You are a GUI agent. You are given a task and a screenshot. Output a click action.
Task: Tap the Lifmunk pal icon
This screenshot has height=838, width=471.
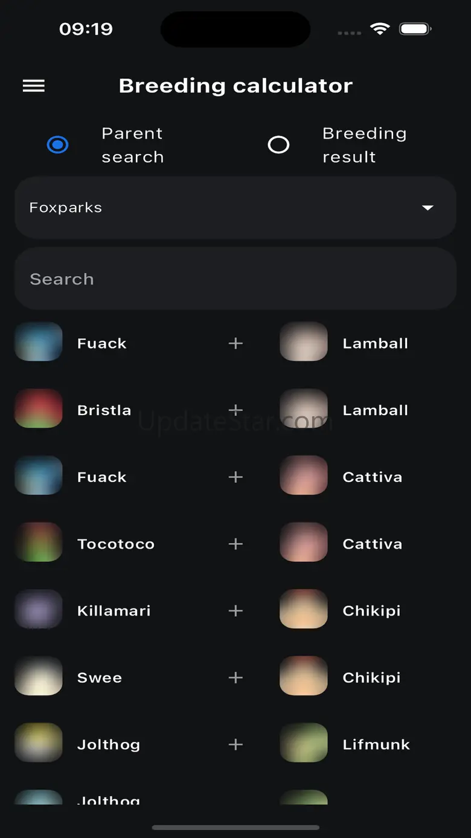pyautogui.click(x=304, y=744)
